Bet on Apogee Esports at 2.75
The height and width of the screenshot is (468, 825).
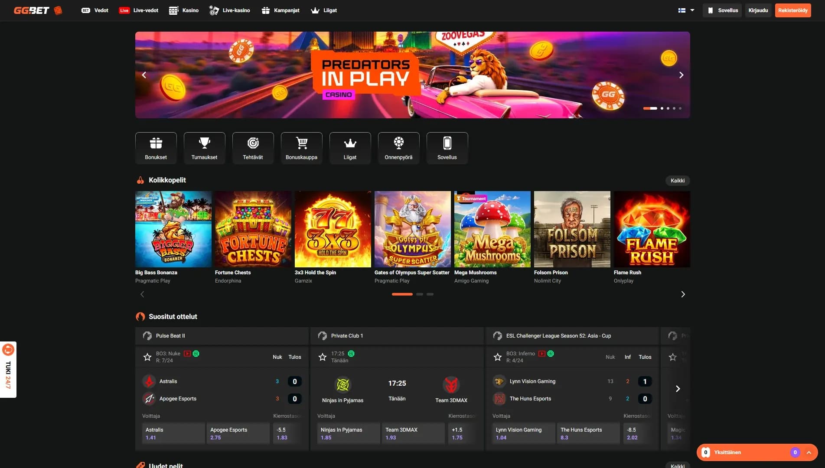pyautogui.click(x=238, y=433)
